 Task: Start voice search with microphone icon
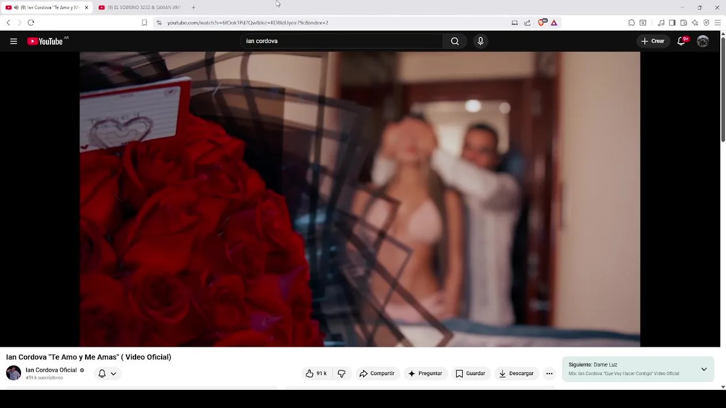coord(480,41)
